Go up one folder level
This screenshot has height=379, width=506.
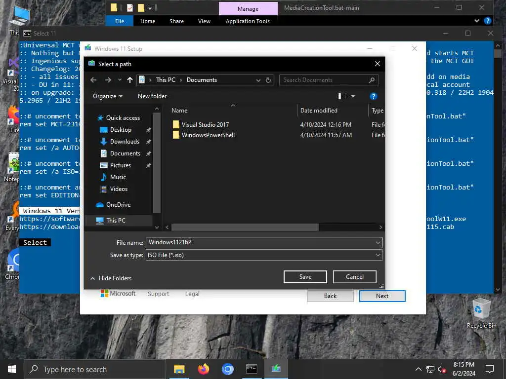130,80
